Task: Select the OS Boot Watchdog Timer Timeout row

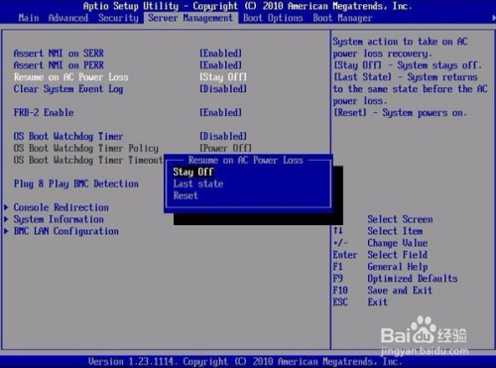Action: tap(88, 160)
